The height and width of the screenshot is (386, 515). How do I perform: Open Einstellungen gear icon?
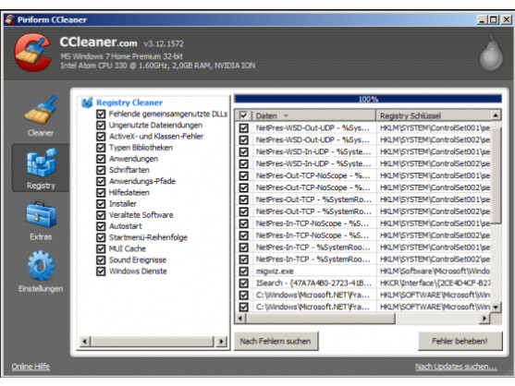tap(41, 266)
